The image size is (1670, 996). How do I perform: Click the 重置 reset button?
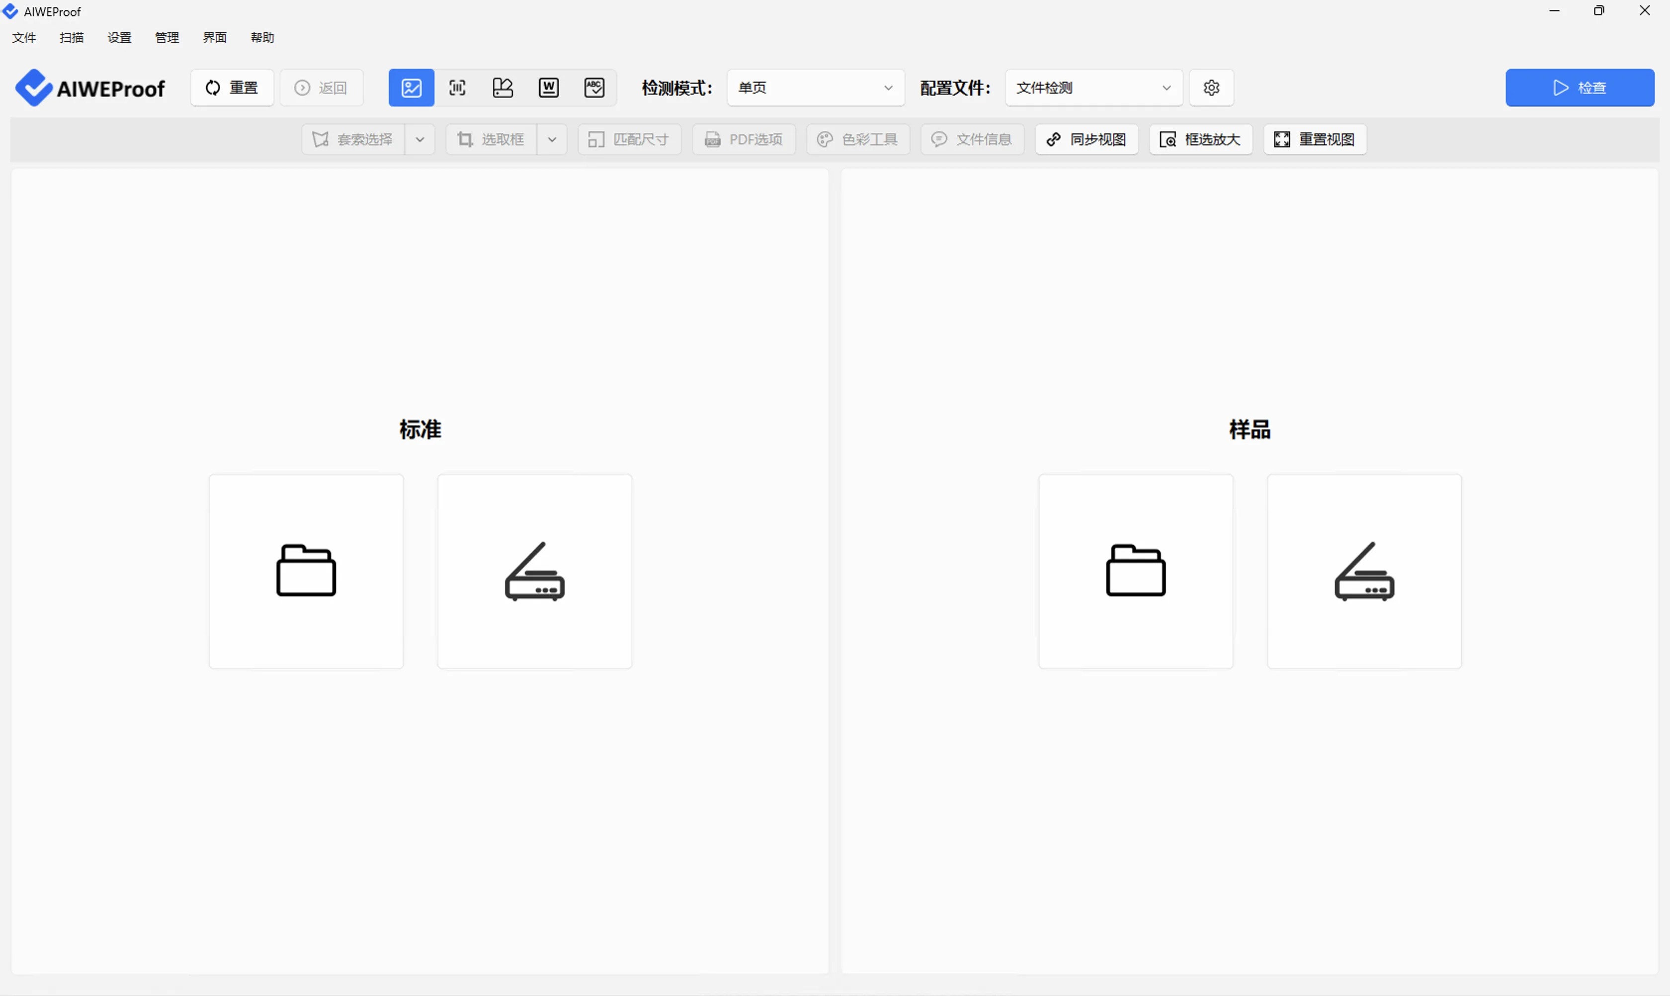[232, 87]
